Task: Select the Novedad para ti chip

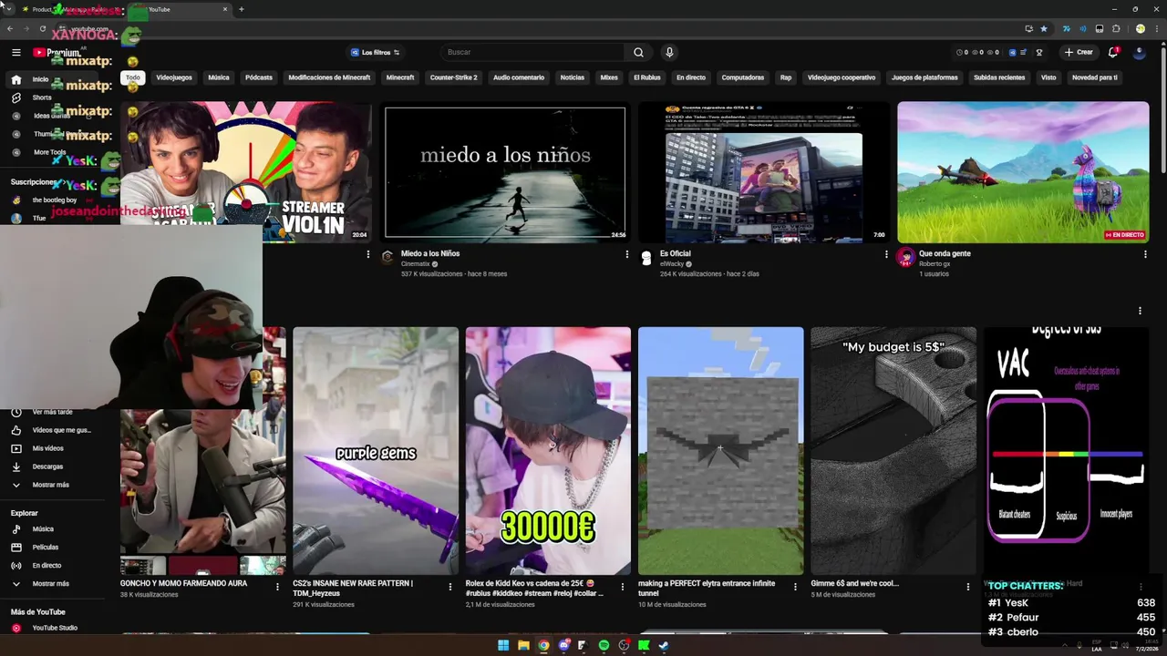Action: 1094,77
